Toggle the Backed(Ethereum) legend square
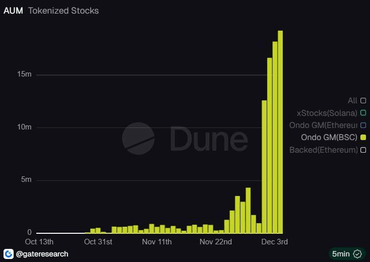 363,150
